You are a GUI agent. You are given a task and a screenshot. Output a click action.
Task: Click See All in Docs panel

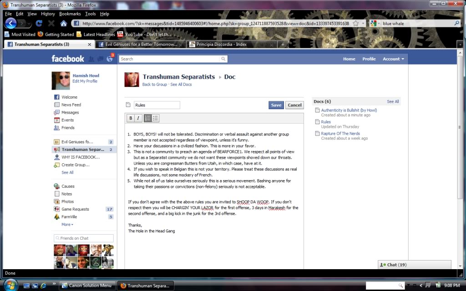click(x=393, y=101)
